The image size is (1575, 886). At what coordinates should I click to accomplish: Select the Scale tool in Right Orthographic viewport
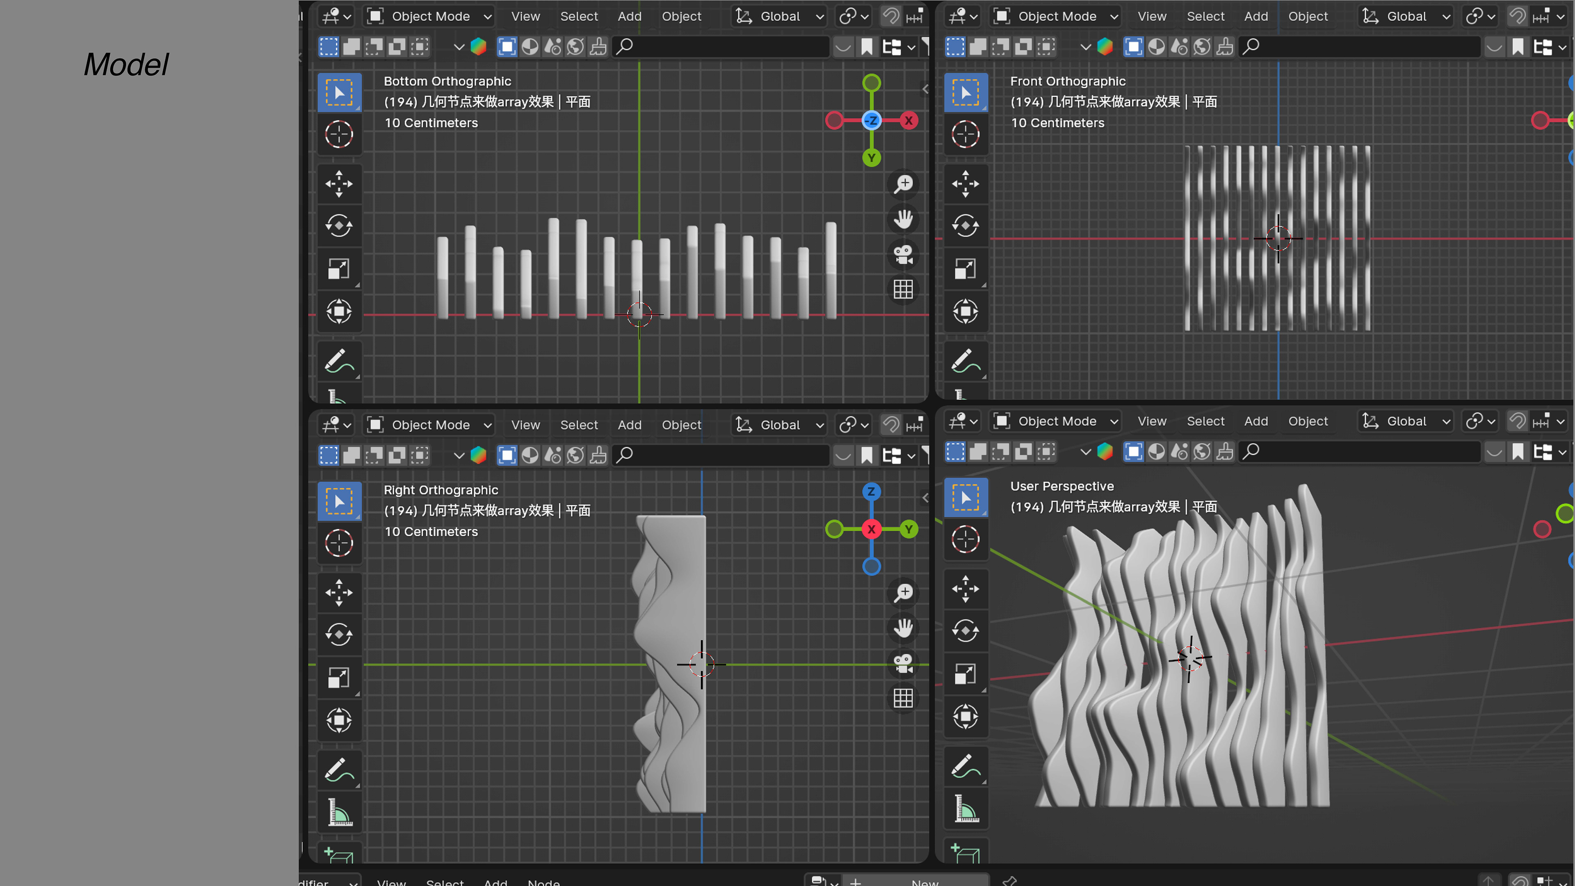[339, 678]
